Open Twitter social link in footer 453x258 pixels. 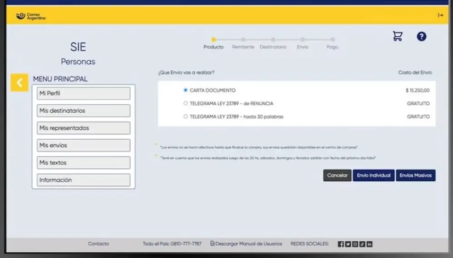click(x=348, y=244)
